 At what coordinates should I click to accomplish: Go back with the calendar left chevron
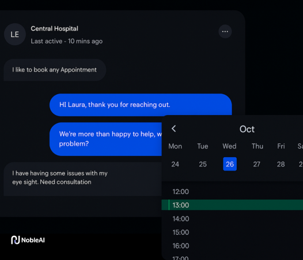[x=174, y=128]
